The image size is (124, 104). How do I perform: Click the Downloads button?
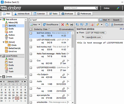click(x=117, y=25)
